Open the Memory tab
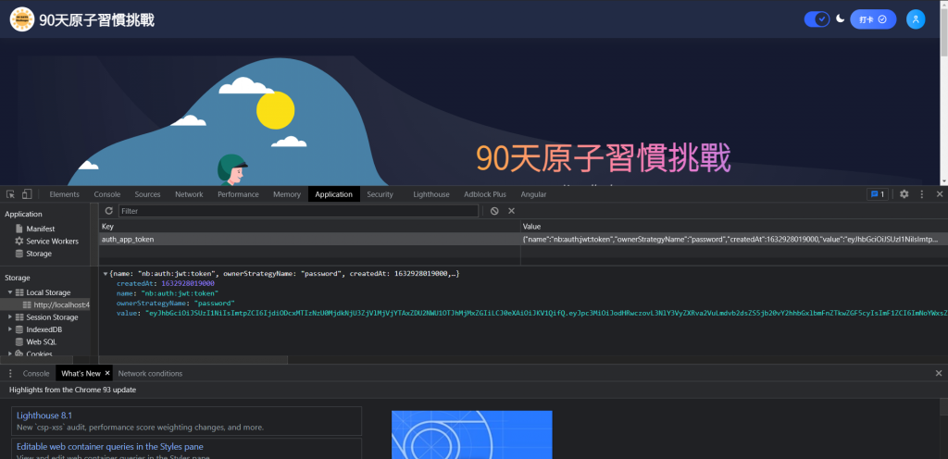The image size is (948, 459). click(287, 193)
